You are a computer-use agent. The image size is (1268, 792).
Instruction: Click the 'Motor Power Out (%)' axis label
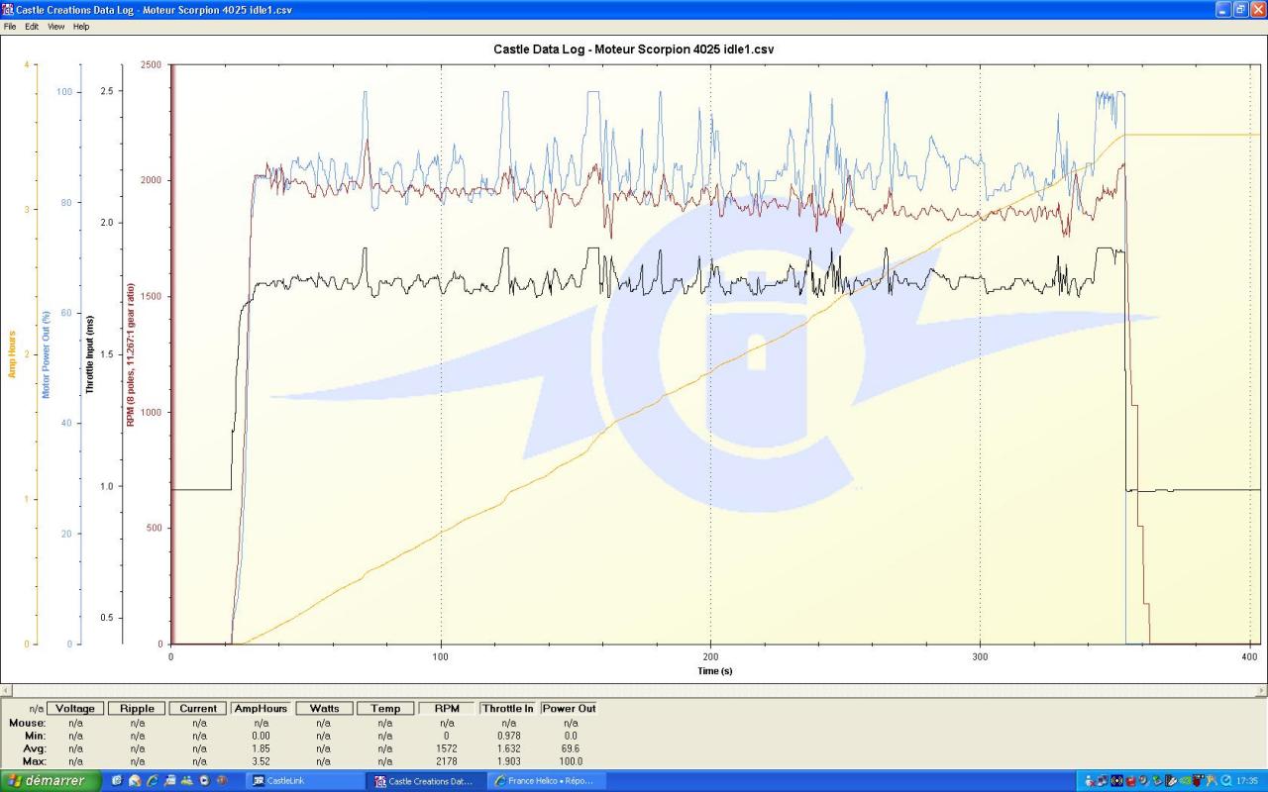tap(46, 354)
